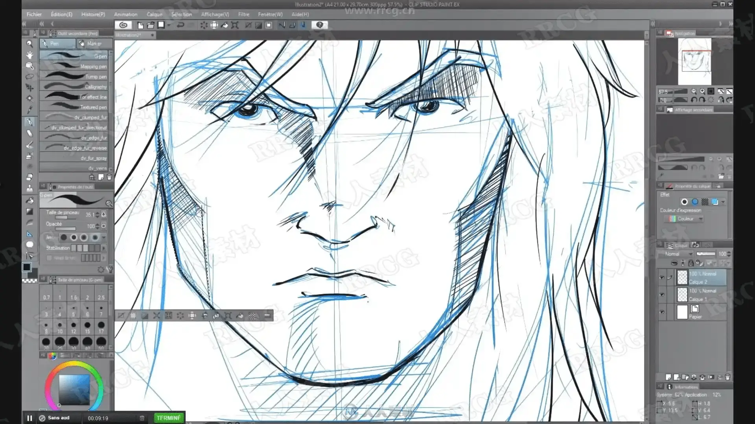
Task: Toggle visibility of the Calque 1 layer
Action: (x=662, y=295)
